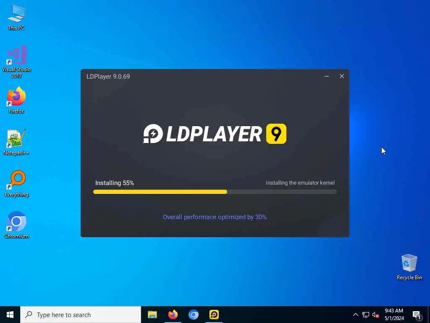
Task: Click the 'Installing 55%' status text
Action: click(114, 183)
